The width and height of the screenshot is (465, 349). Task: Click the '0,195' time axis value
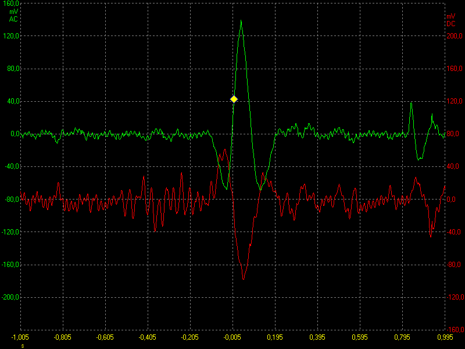(275, 337)
